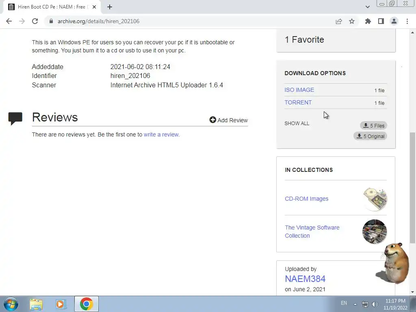Open the Chrome three-dot menu
Screen dimensions: 416x312
pos(407,21)
